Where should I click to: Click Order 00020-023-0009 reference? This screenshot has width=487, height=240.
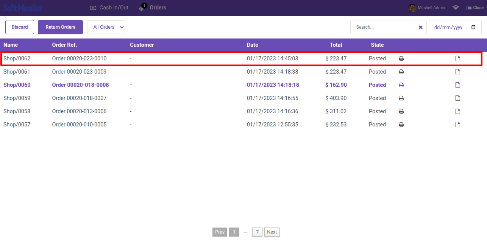tap(79, 72)
